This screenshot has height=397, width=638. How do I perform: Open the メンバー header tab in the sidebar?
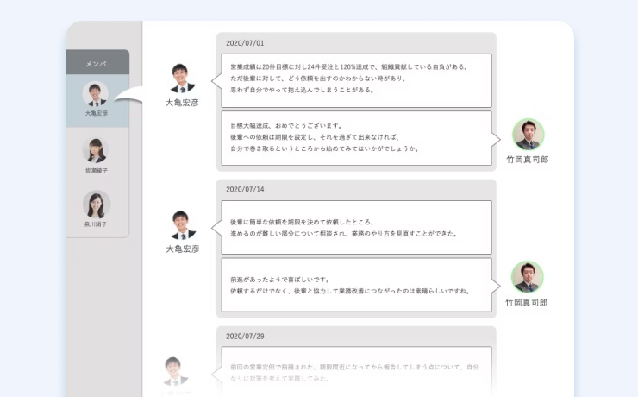pyautogui.click(x=97, y=62)
